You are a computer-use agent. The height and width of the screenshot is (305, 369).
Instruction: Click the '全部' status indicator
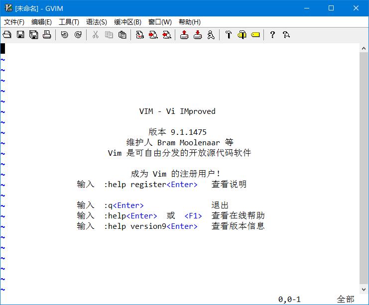tap(346, 300)
